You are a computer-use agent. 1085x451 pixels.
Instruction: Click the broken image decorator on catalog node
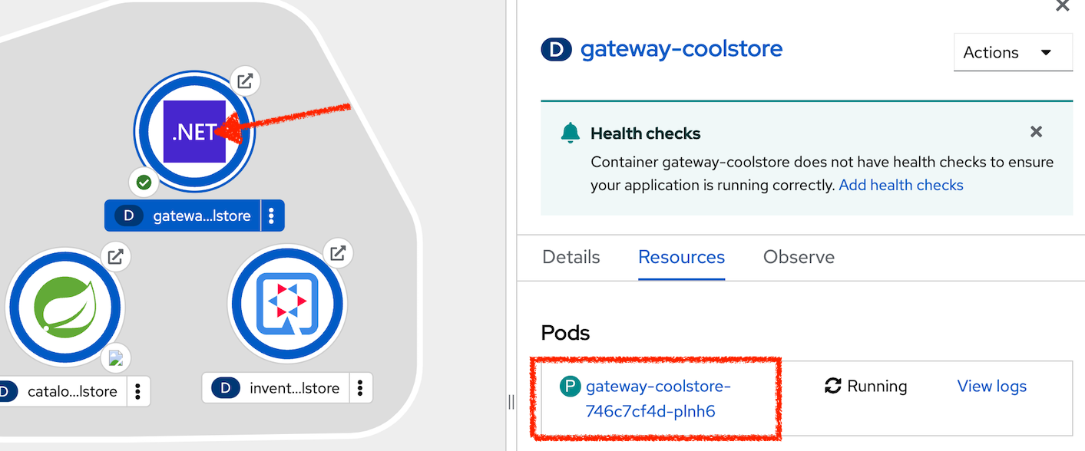tap(116, 357)
